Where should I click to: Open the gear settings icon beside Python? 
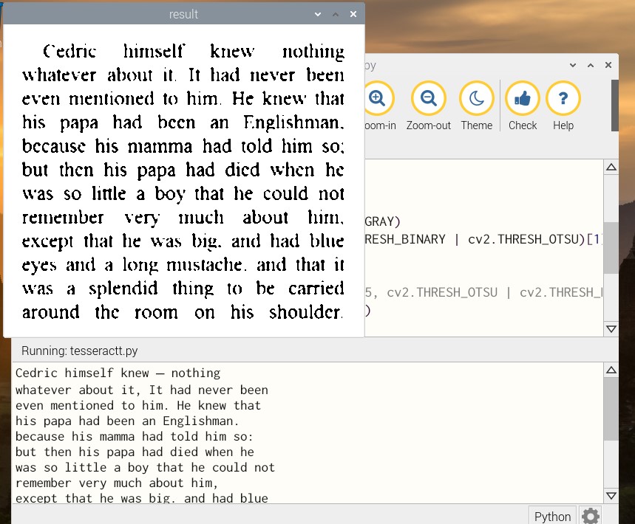click(x=590, y=516)
